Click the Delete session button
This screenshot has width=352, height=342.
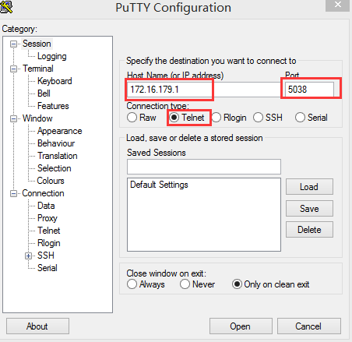[x=309, y=230]
